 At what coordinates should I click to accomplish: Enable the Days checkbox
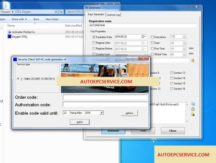(x=152, y=43)
